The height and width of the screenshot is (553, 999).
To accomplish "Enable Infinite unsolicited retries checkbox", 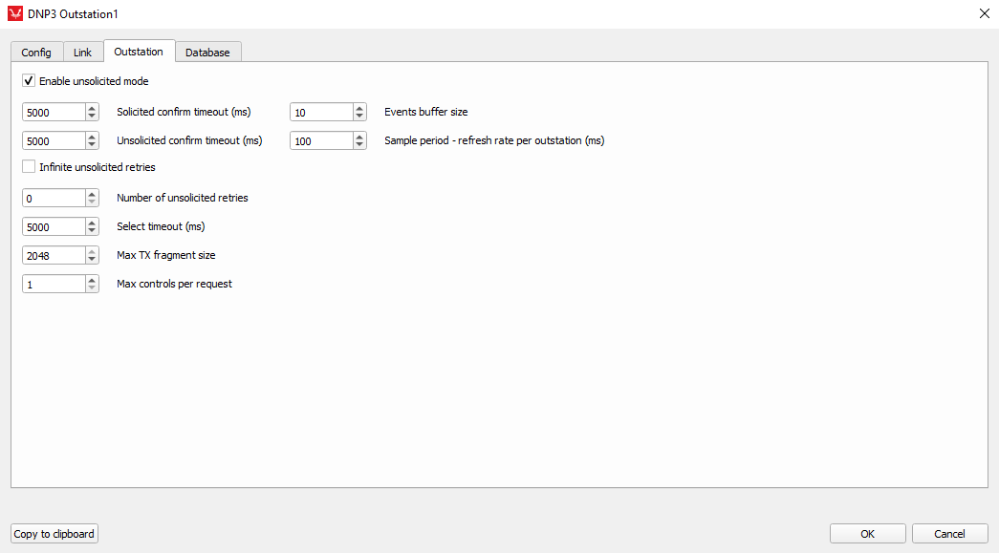I will pyautogui.click(x=29, y=167).
